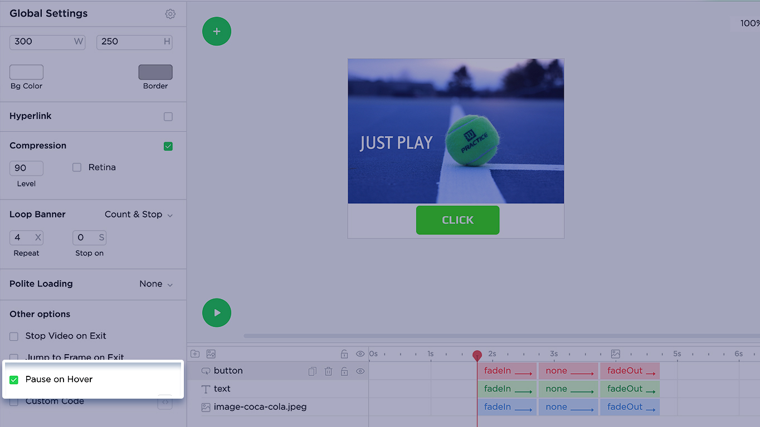Click the green CLICK button on the banner
This screenshot has height=427, width=760.
[457, 220]
